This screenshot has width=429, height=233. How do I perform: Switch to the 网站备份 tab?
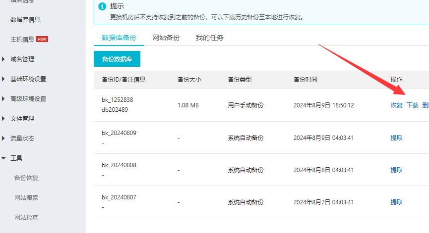coord(166,38)
